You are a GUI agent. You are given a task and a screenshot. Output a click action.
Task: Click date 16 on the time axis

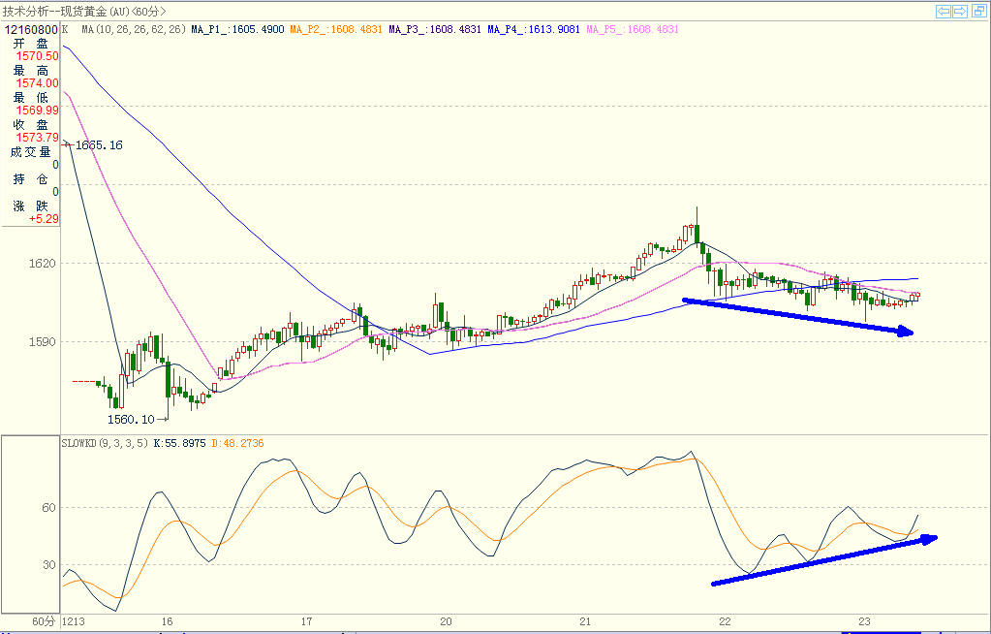tap(167, 621)
